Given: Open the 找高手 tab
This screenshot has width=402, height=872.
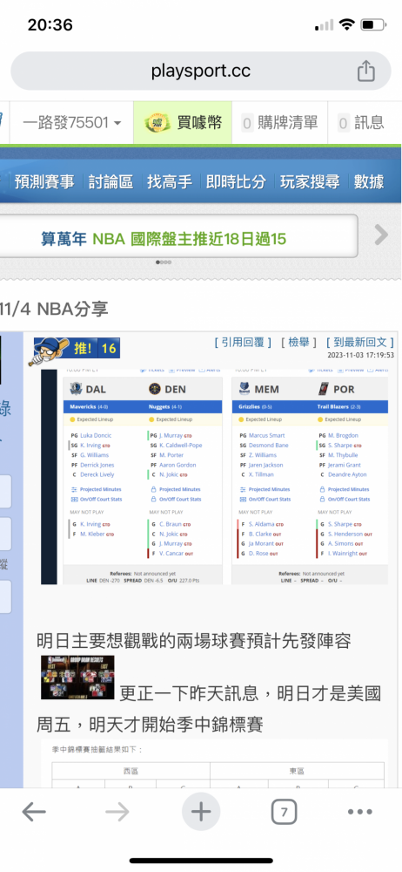Looking at the screenshot, I should point(170,182).
